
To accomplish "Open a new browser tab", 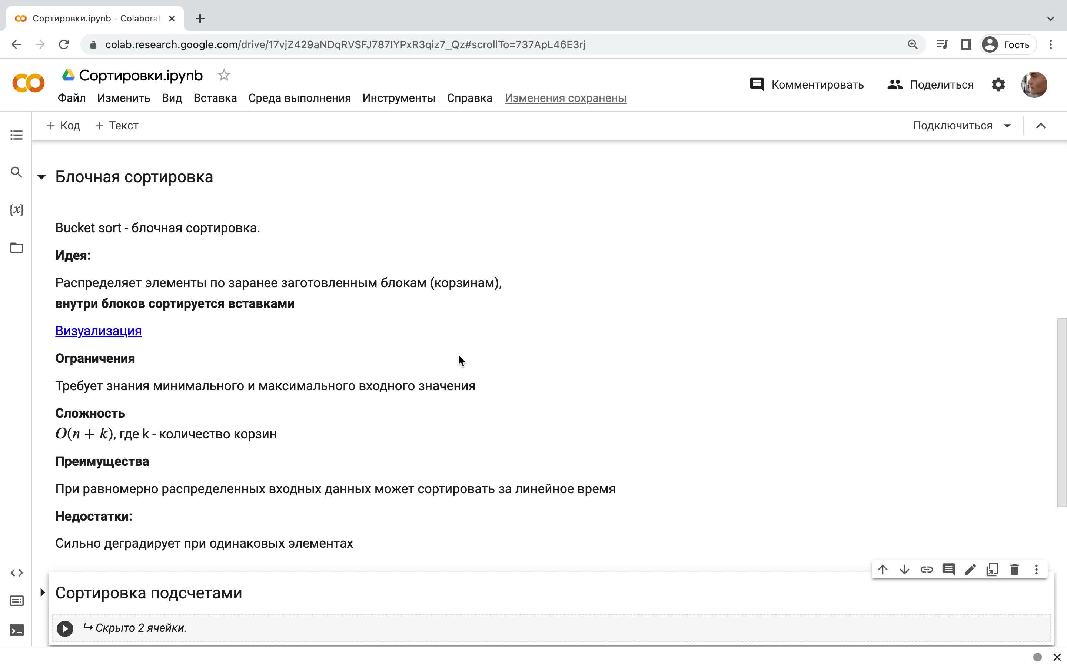I will point(200,19).
